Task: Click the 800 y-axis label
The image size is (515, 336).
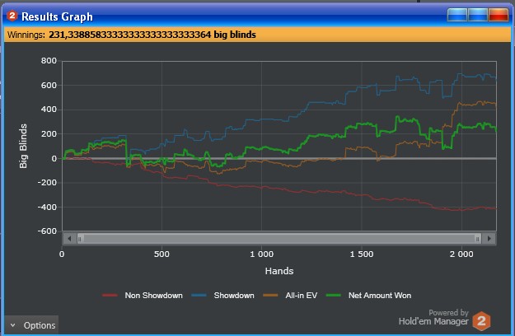Action: (x=49, y=61)
